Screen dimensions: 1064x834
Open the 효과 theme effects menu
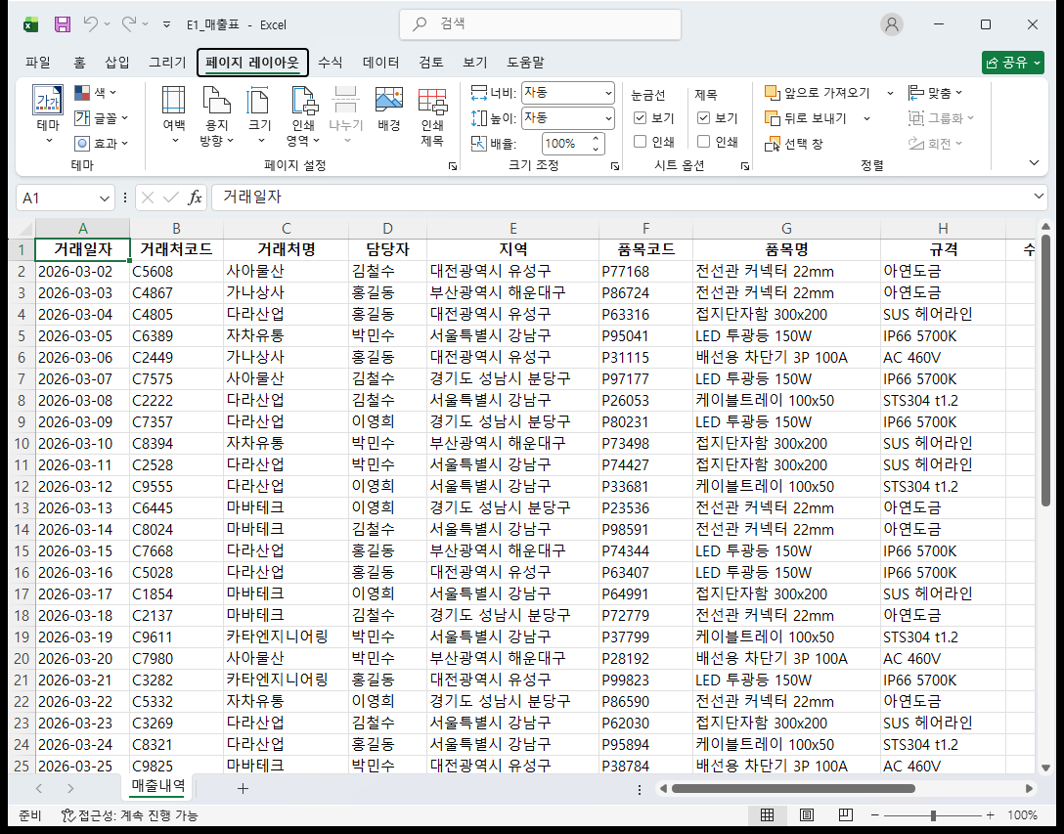coord(101,143)
